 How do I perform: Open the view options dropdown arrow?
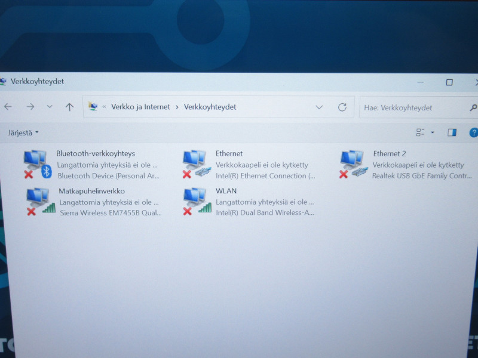point(432,132)
